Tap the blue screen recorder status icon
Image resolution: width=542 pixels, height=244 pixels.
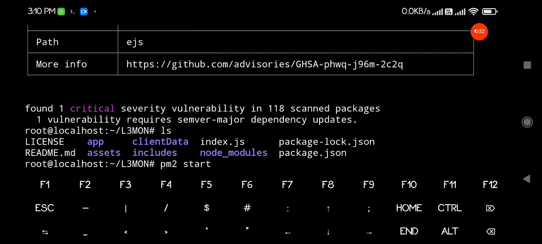click(84, 12)
